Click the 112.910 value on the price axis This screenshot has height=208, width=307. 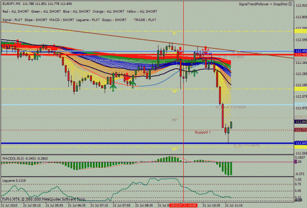(301, 5)
